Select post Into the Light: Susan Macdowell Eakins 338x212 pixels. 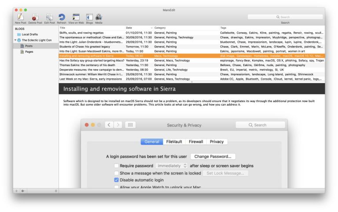pos(92,51)
